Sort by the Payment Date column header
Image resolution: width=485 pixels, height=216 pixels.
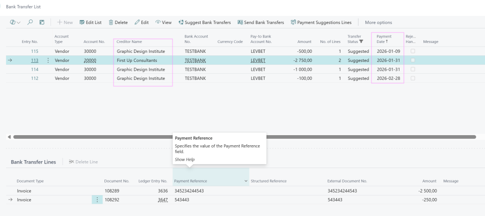[x=384, y=39]
